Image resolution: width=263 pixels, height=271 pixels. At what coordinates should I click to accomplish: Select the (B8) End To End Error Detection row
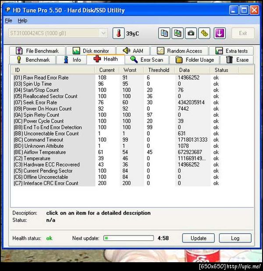[132, 127]
